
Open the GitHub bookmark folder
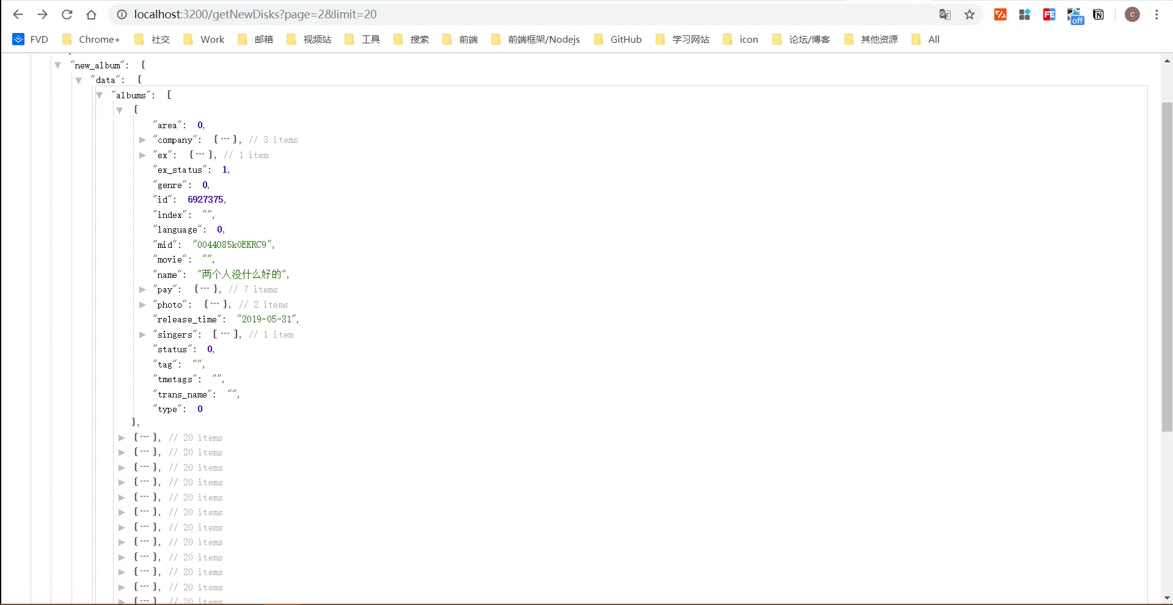click(x=618, y=39)
